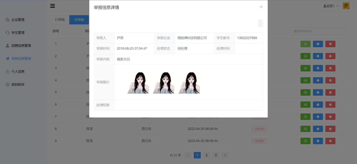The height and width of the screenshot is (164, 357).
Task: Click the 待处理 tag in row 9
Action: (x=259, y=141)
